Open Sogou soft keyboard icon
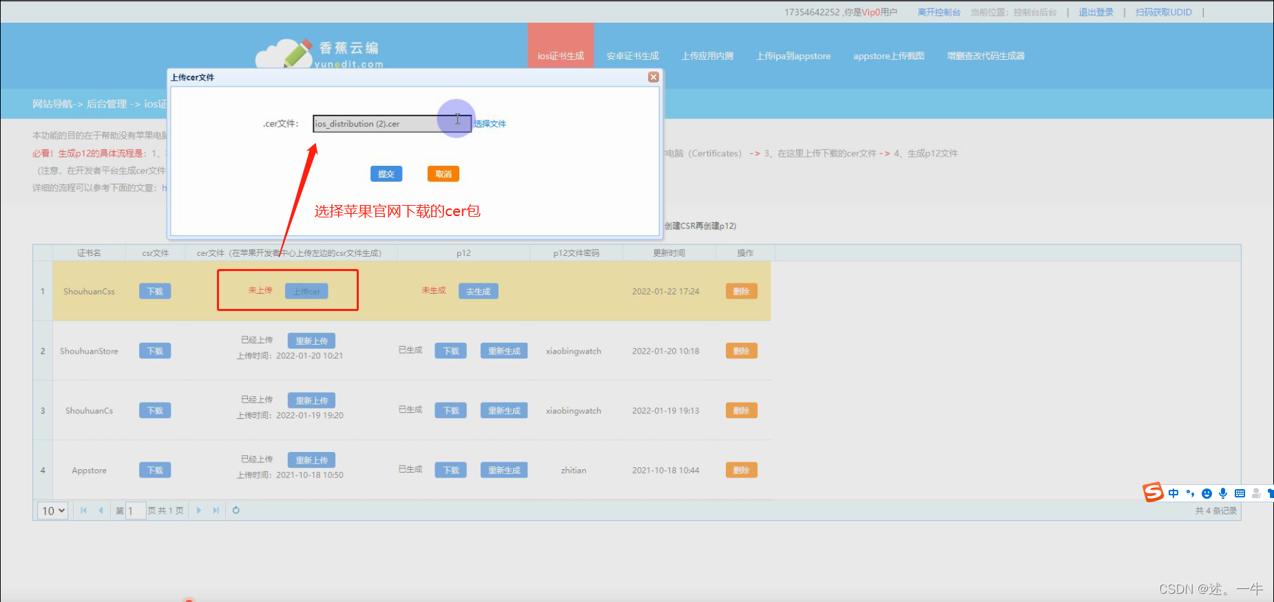The width and height of the screenshot is (1274, 602). pyautogui.click(x=1240, y=493)
